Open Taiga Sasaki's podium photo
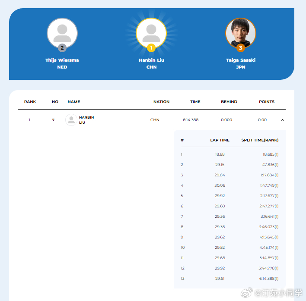306x301 pixels. pyautogui.click(x=241, y=33)
